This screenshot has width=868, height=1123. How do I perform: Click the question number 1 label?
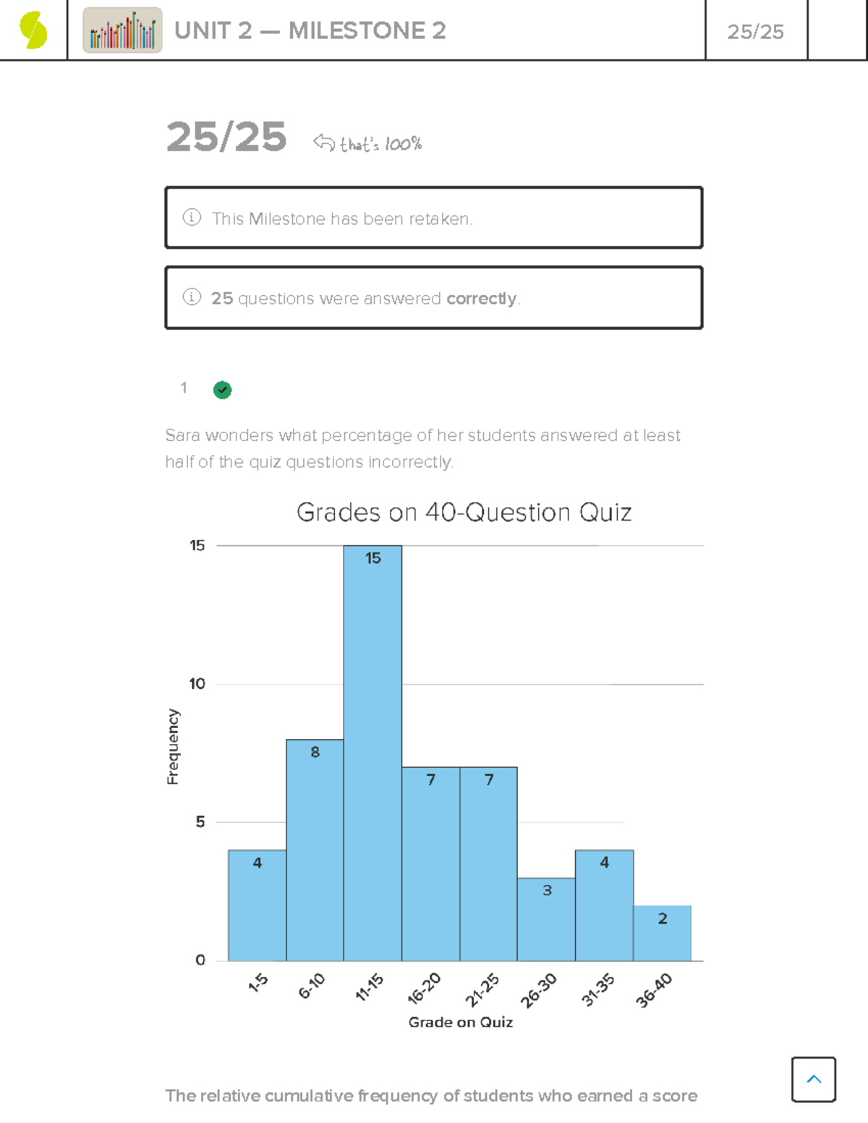point(184,388)
